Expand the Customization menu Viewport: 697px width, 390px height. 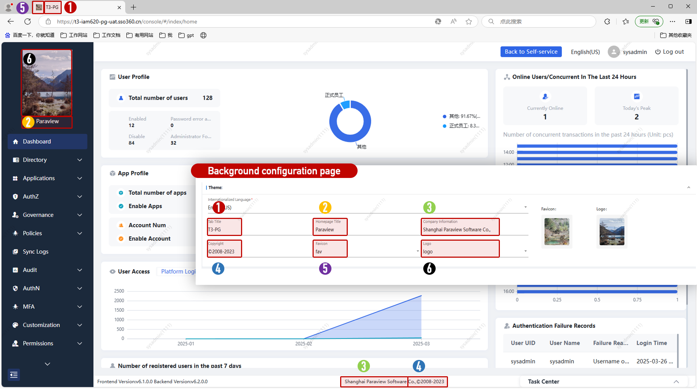pos(47,325)
